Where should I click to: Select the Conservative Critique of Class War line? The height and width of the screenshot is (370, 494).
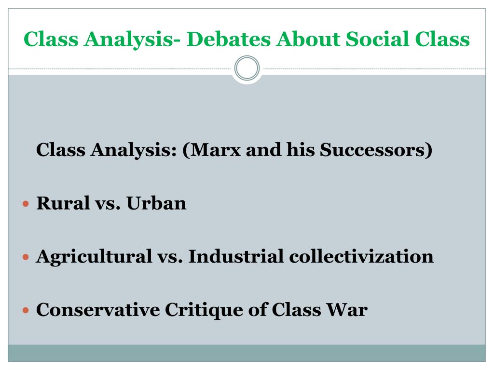tap(202, 310)
